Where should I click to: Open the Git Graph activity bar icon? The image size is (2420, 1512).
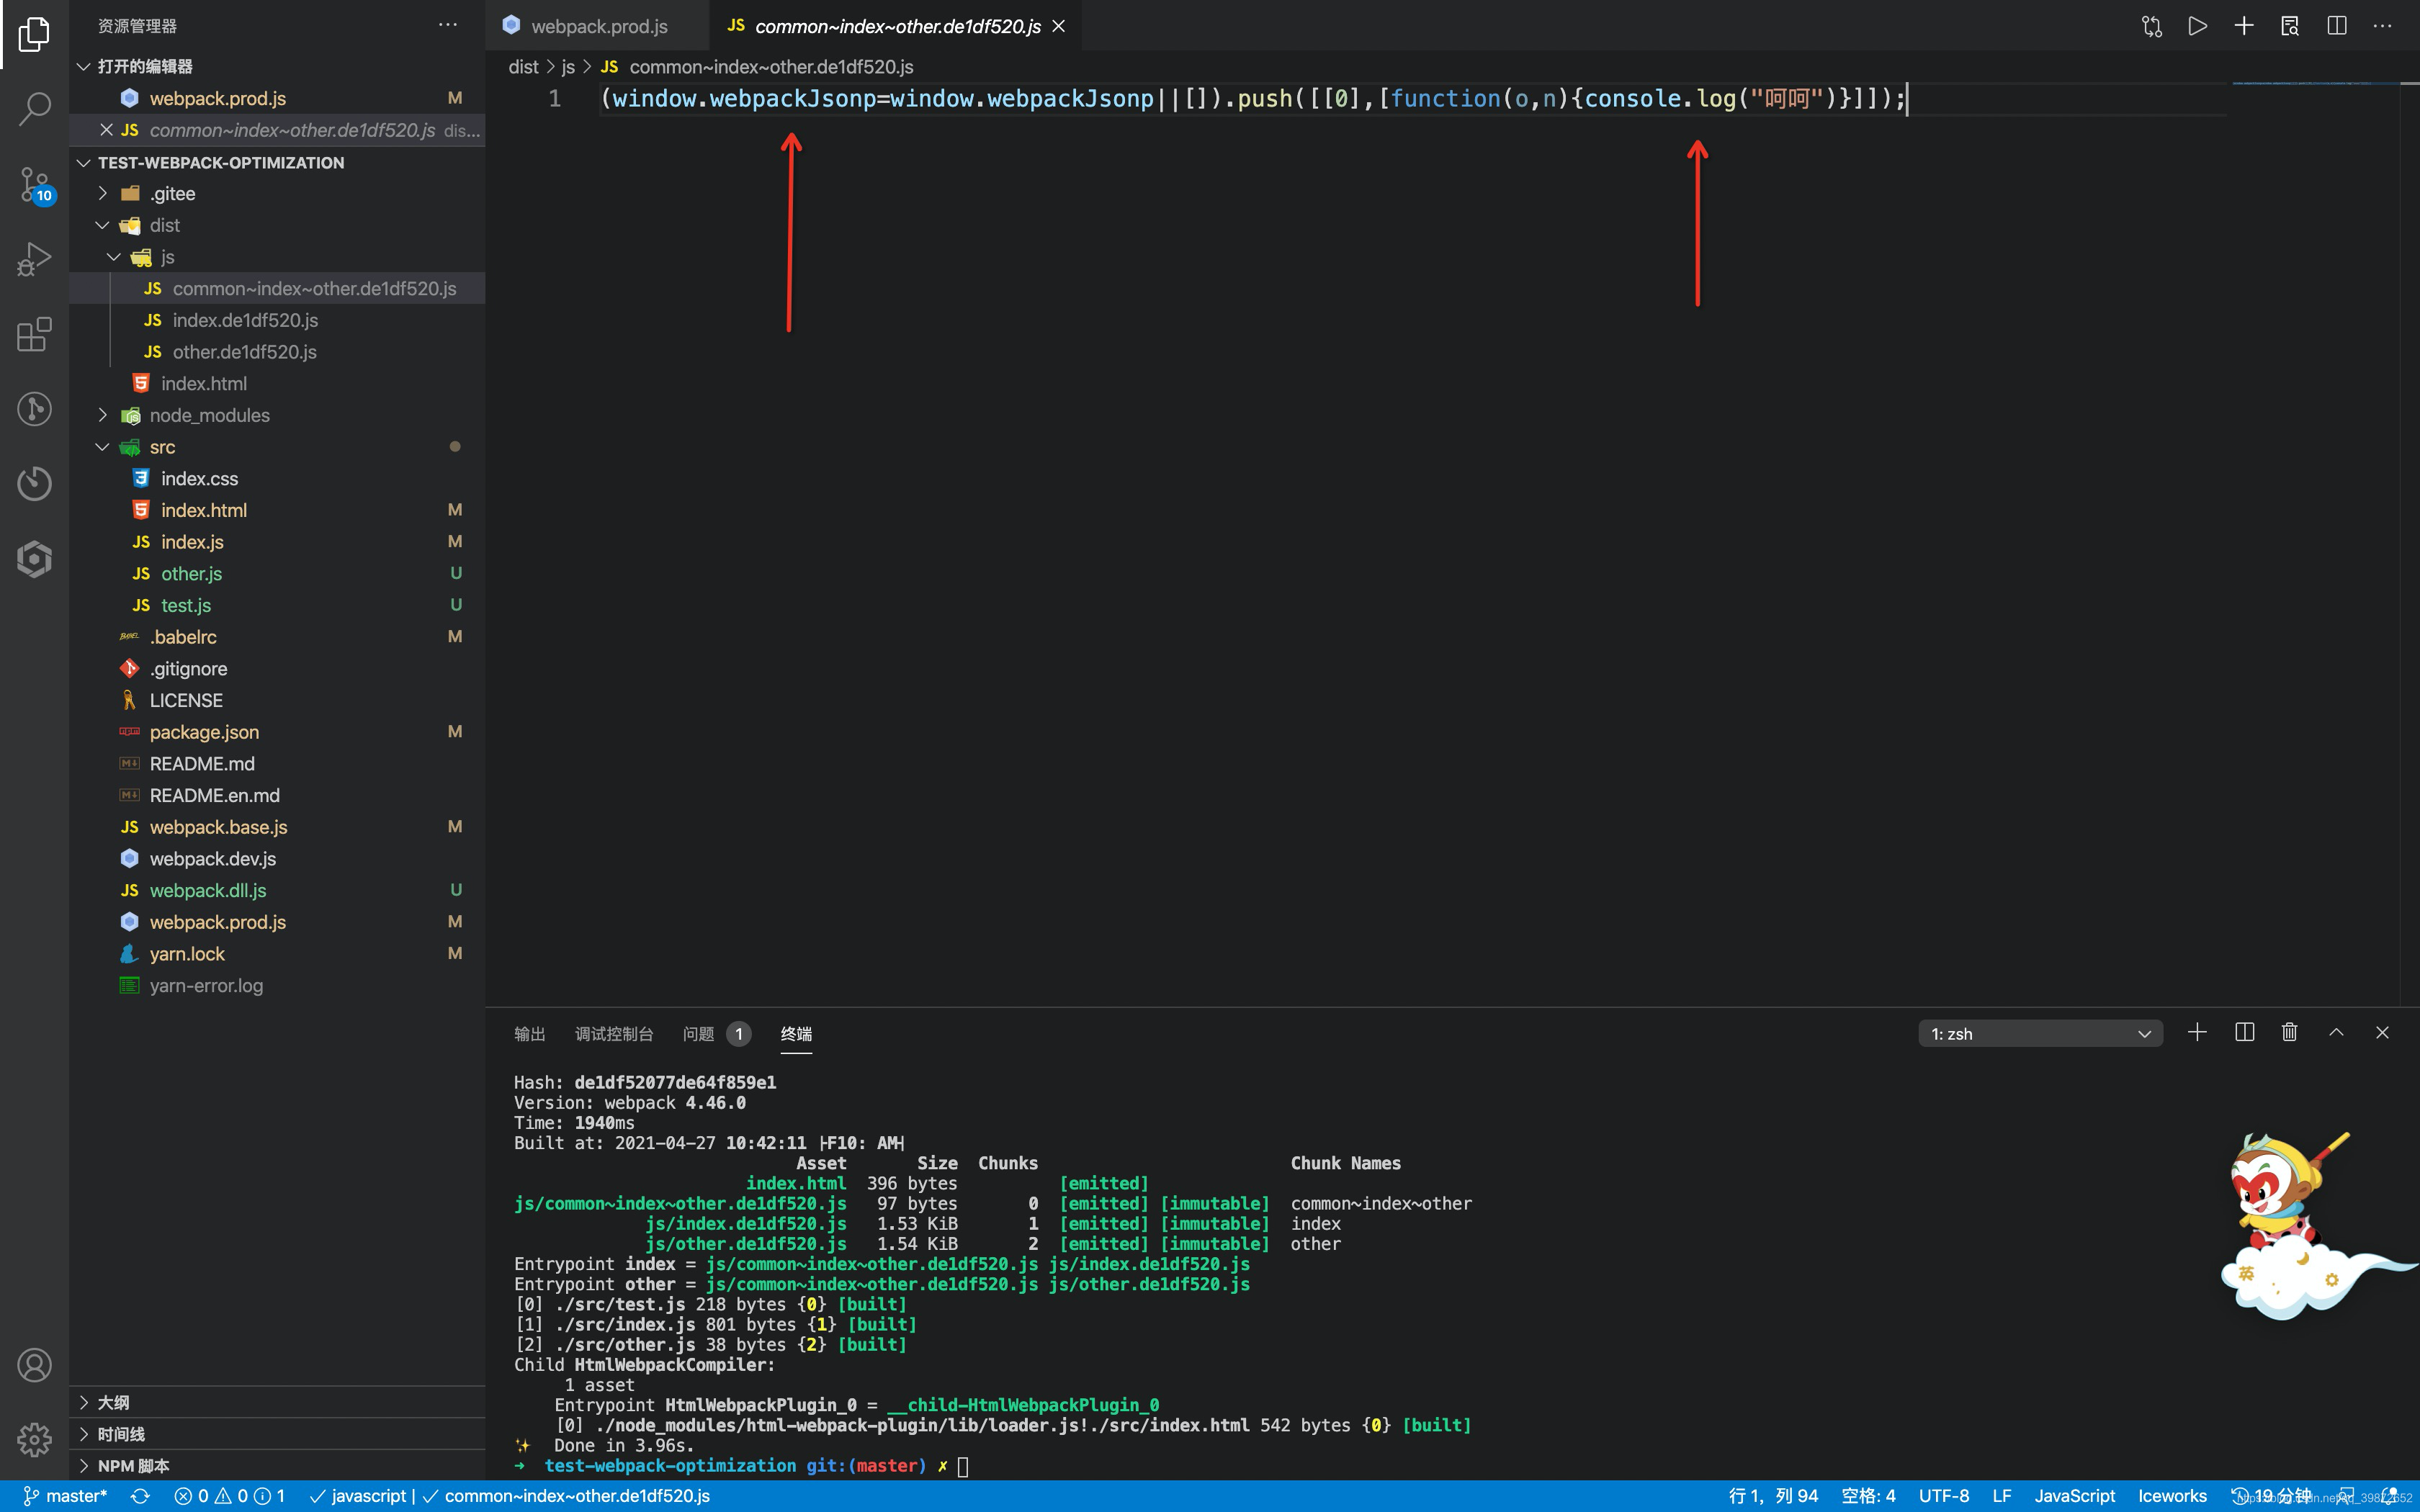pyautogui.click(x=34, y=409)
